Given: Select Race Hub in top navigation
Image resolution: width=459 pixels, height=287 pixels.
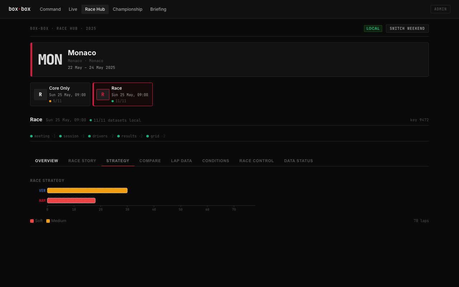Looking at the screenshot, I should click(x=95, y=9).
